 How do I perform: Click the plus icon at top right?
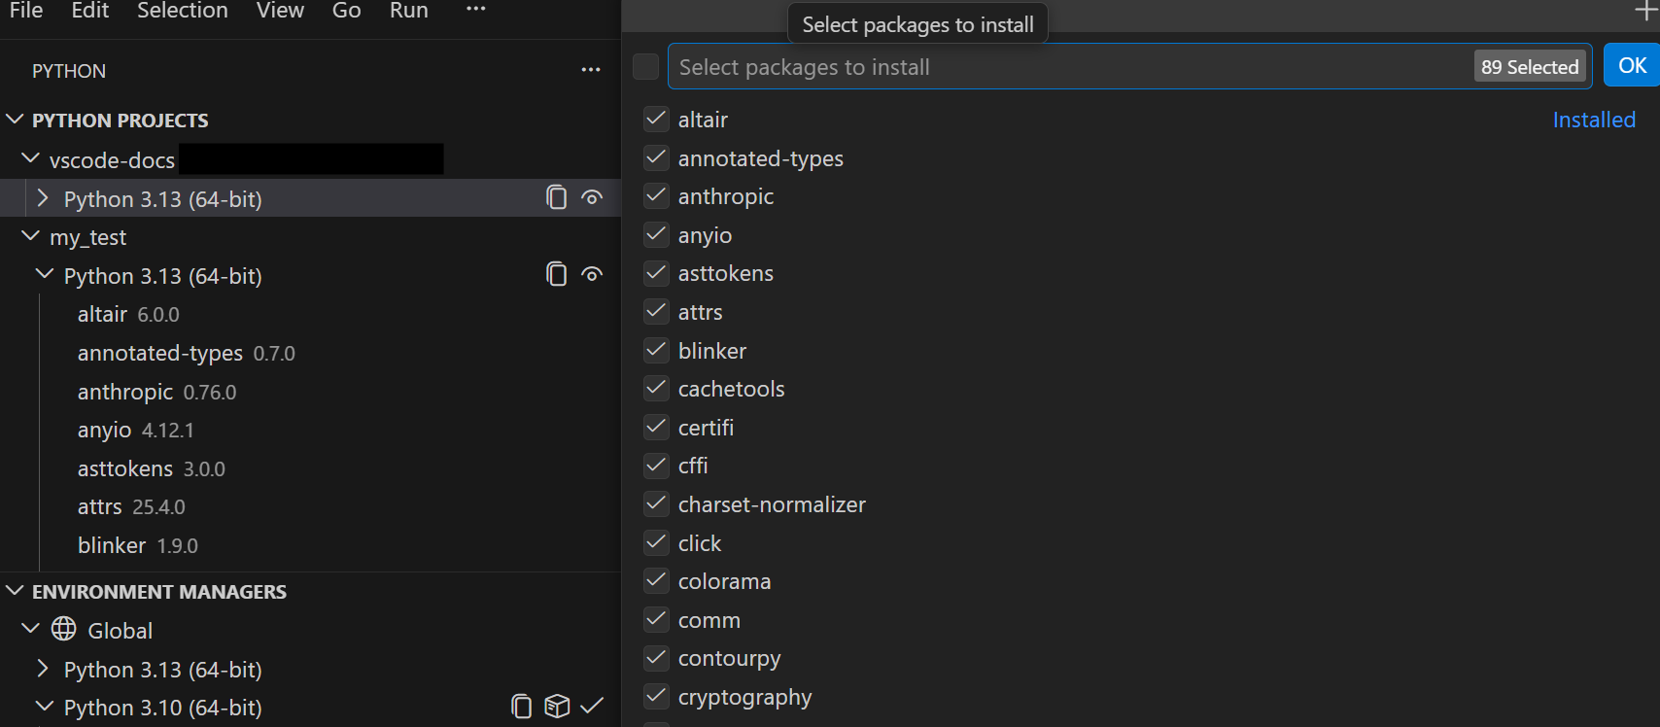pyautogui.click(x=1646, y=12)
